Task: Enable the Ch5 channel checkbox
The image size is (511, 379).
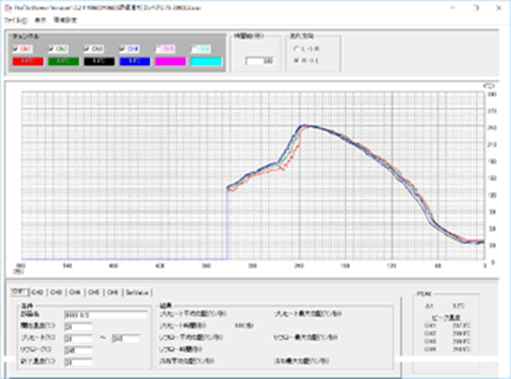Action: tap(160, 49)
